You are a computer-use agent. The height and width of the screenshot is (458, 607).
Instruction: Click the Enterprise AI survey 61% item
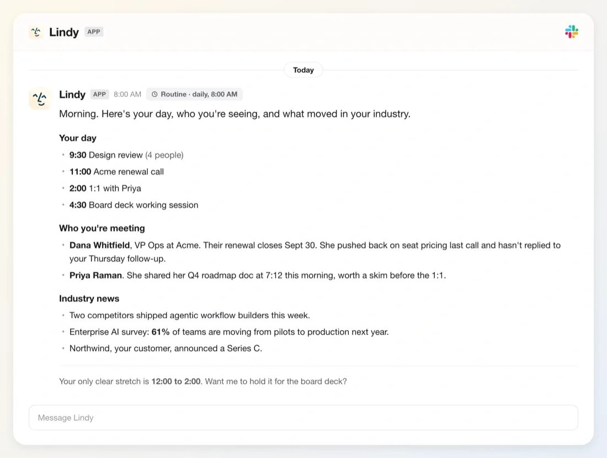tap(229, 332)
